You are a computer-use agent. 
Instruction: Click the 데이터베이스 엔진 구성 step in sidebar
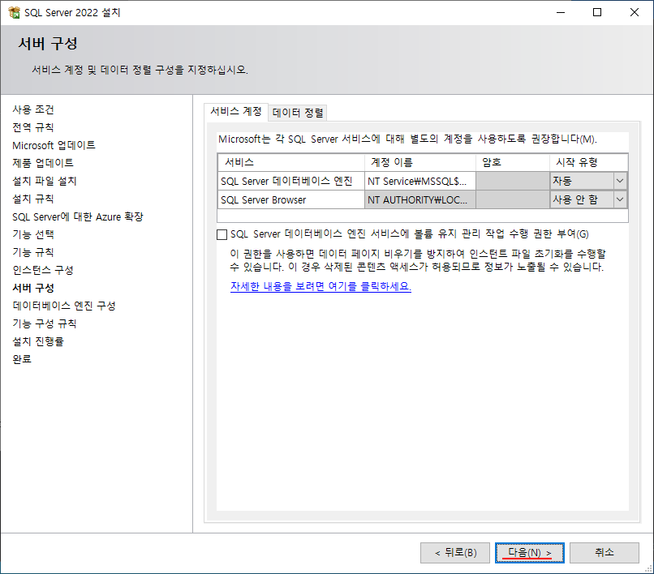click(x=64, y=306)
